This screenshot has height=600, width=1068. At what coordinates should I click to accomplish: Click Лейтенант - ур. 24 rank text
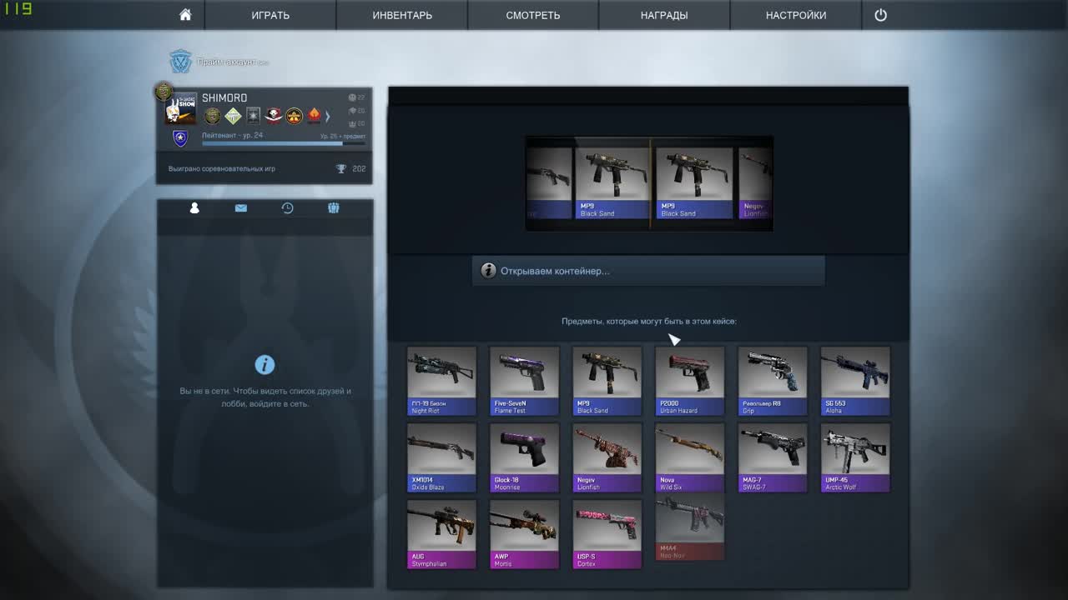(232, 135)
